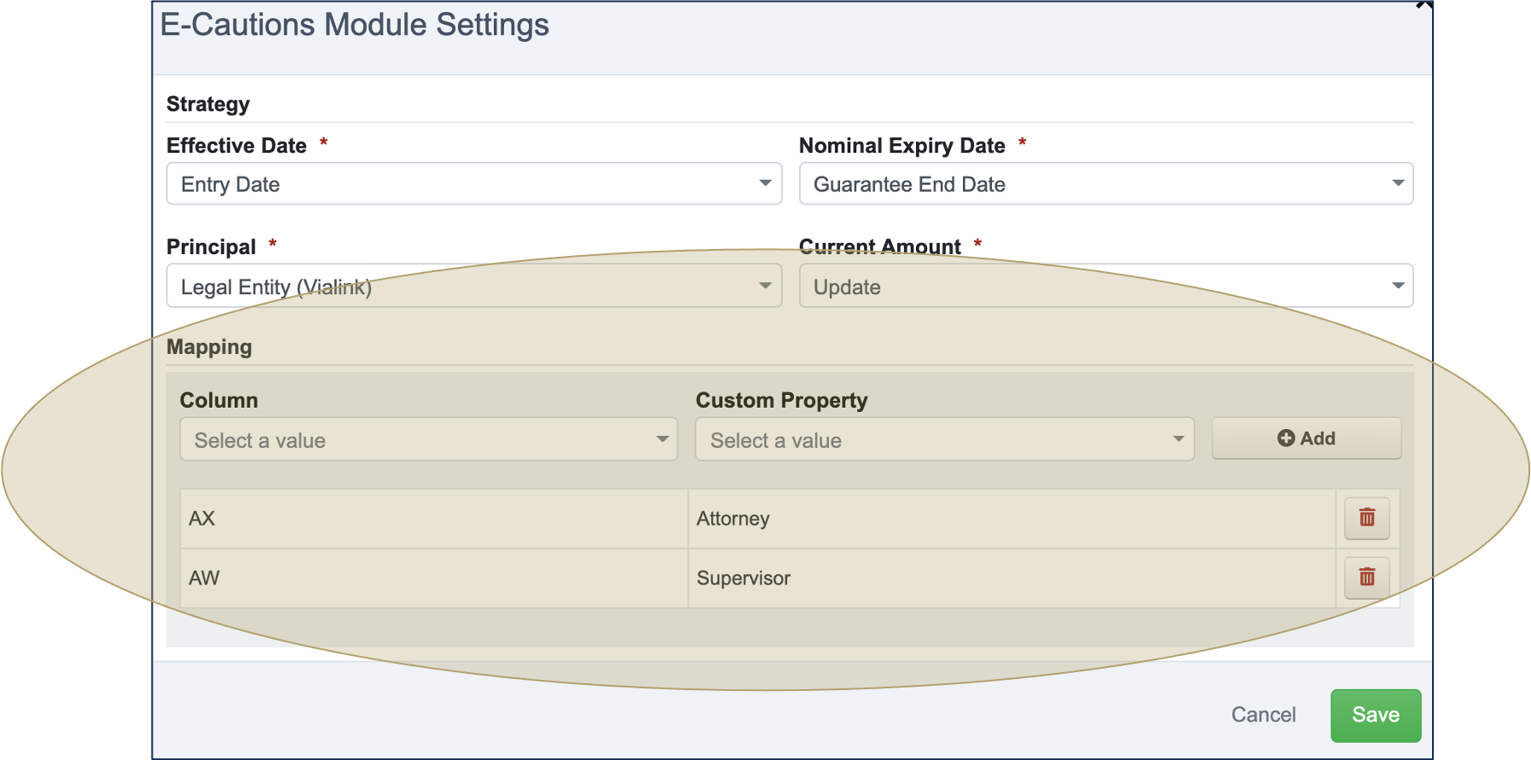
Task: Delete the AX Attorney mapping row
Action: [1366, 519]
